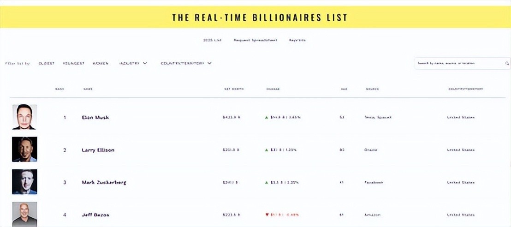Filter list by Youngest
Image resolution: width=511 pixels, height=227 pixels.
tap(73, 64)
